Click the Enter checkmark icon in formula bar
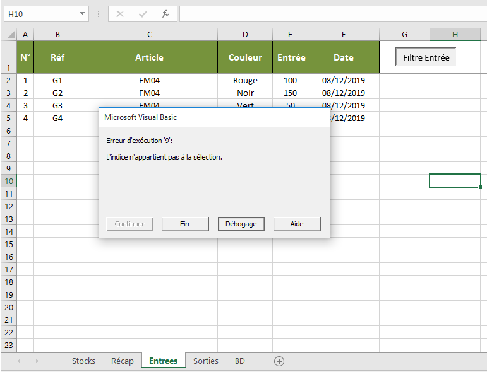 pos(143,14)
